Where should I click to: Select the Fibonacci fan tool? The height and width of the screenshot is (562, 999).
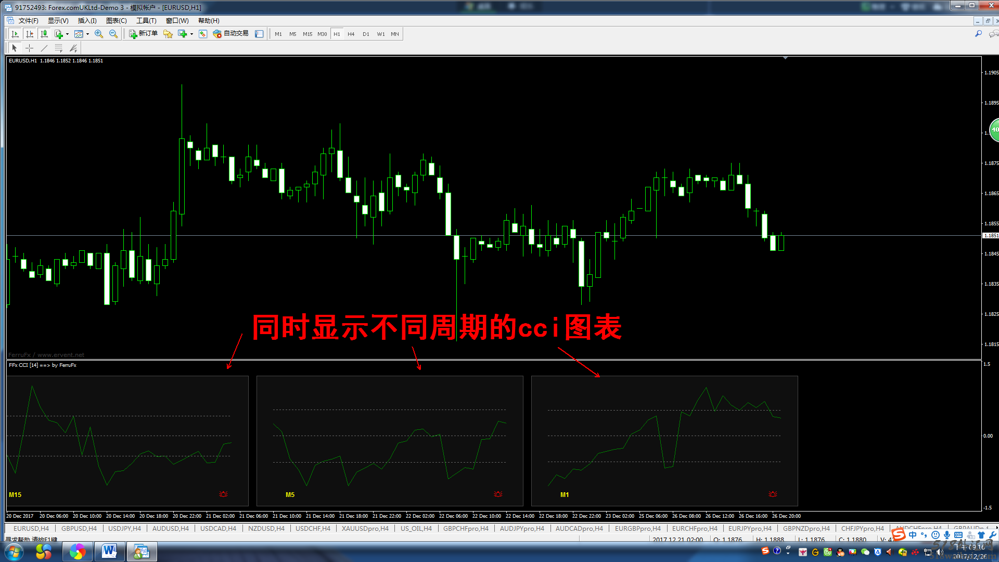point(73,48)
